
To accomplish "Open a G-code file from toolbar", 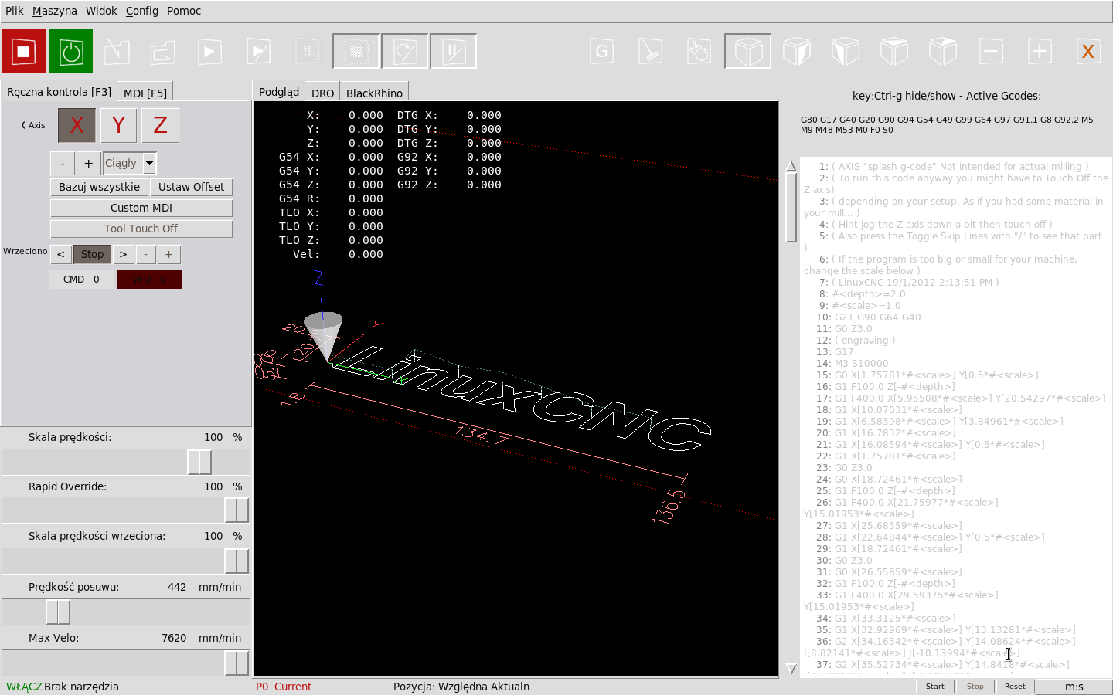I will click(117, 52).
